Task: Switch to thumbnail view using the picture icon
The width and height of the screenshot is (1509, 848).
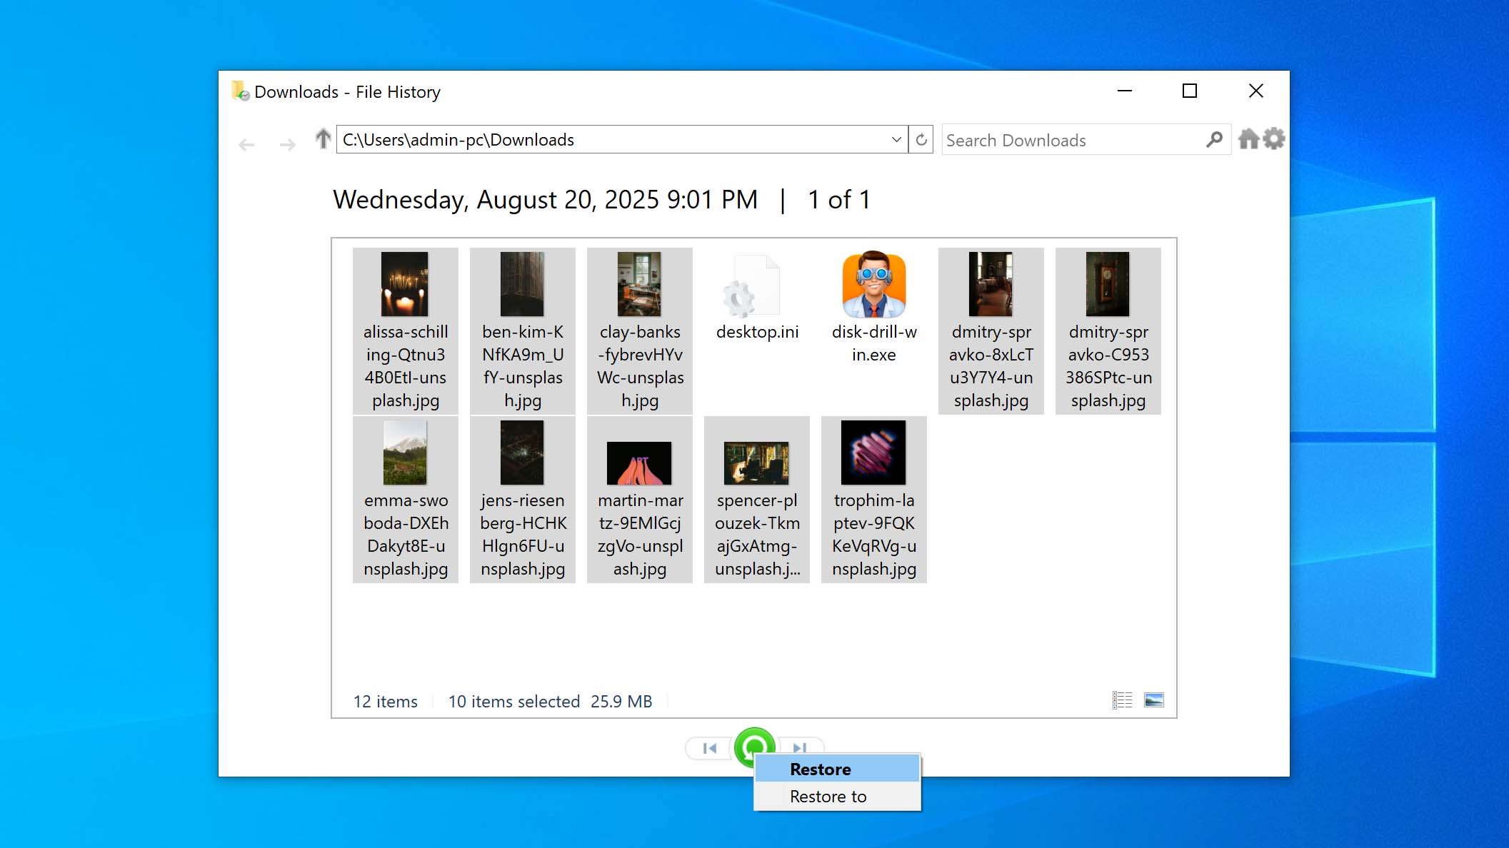Action: click(1155, 700)
